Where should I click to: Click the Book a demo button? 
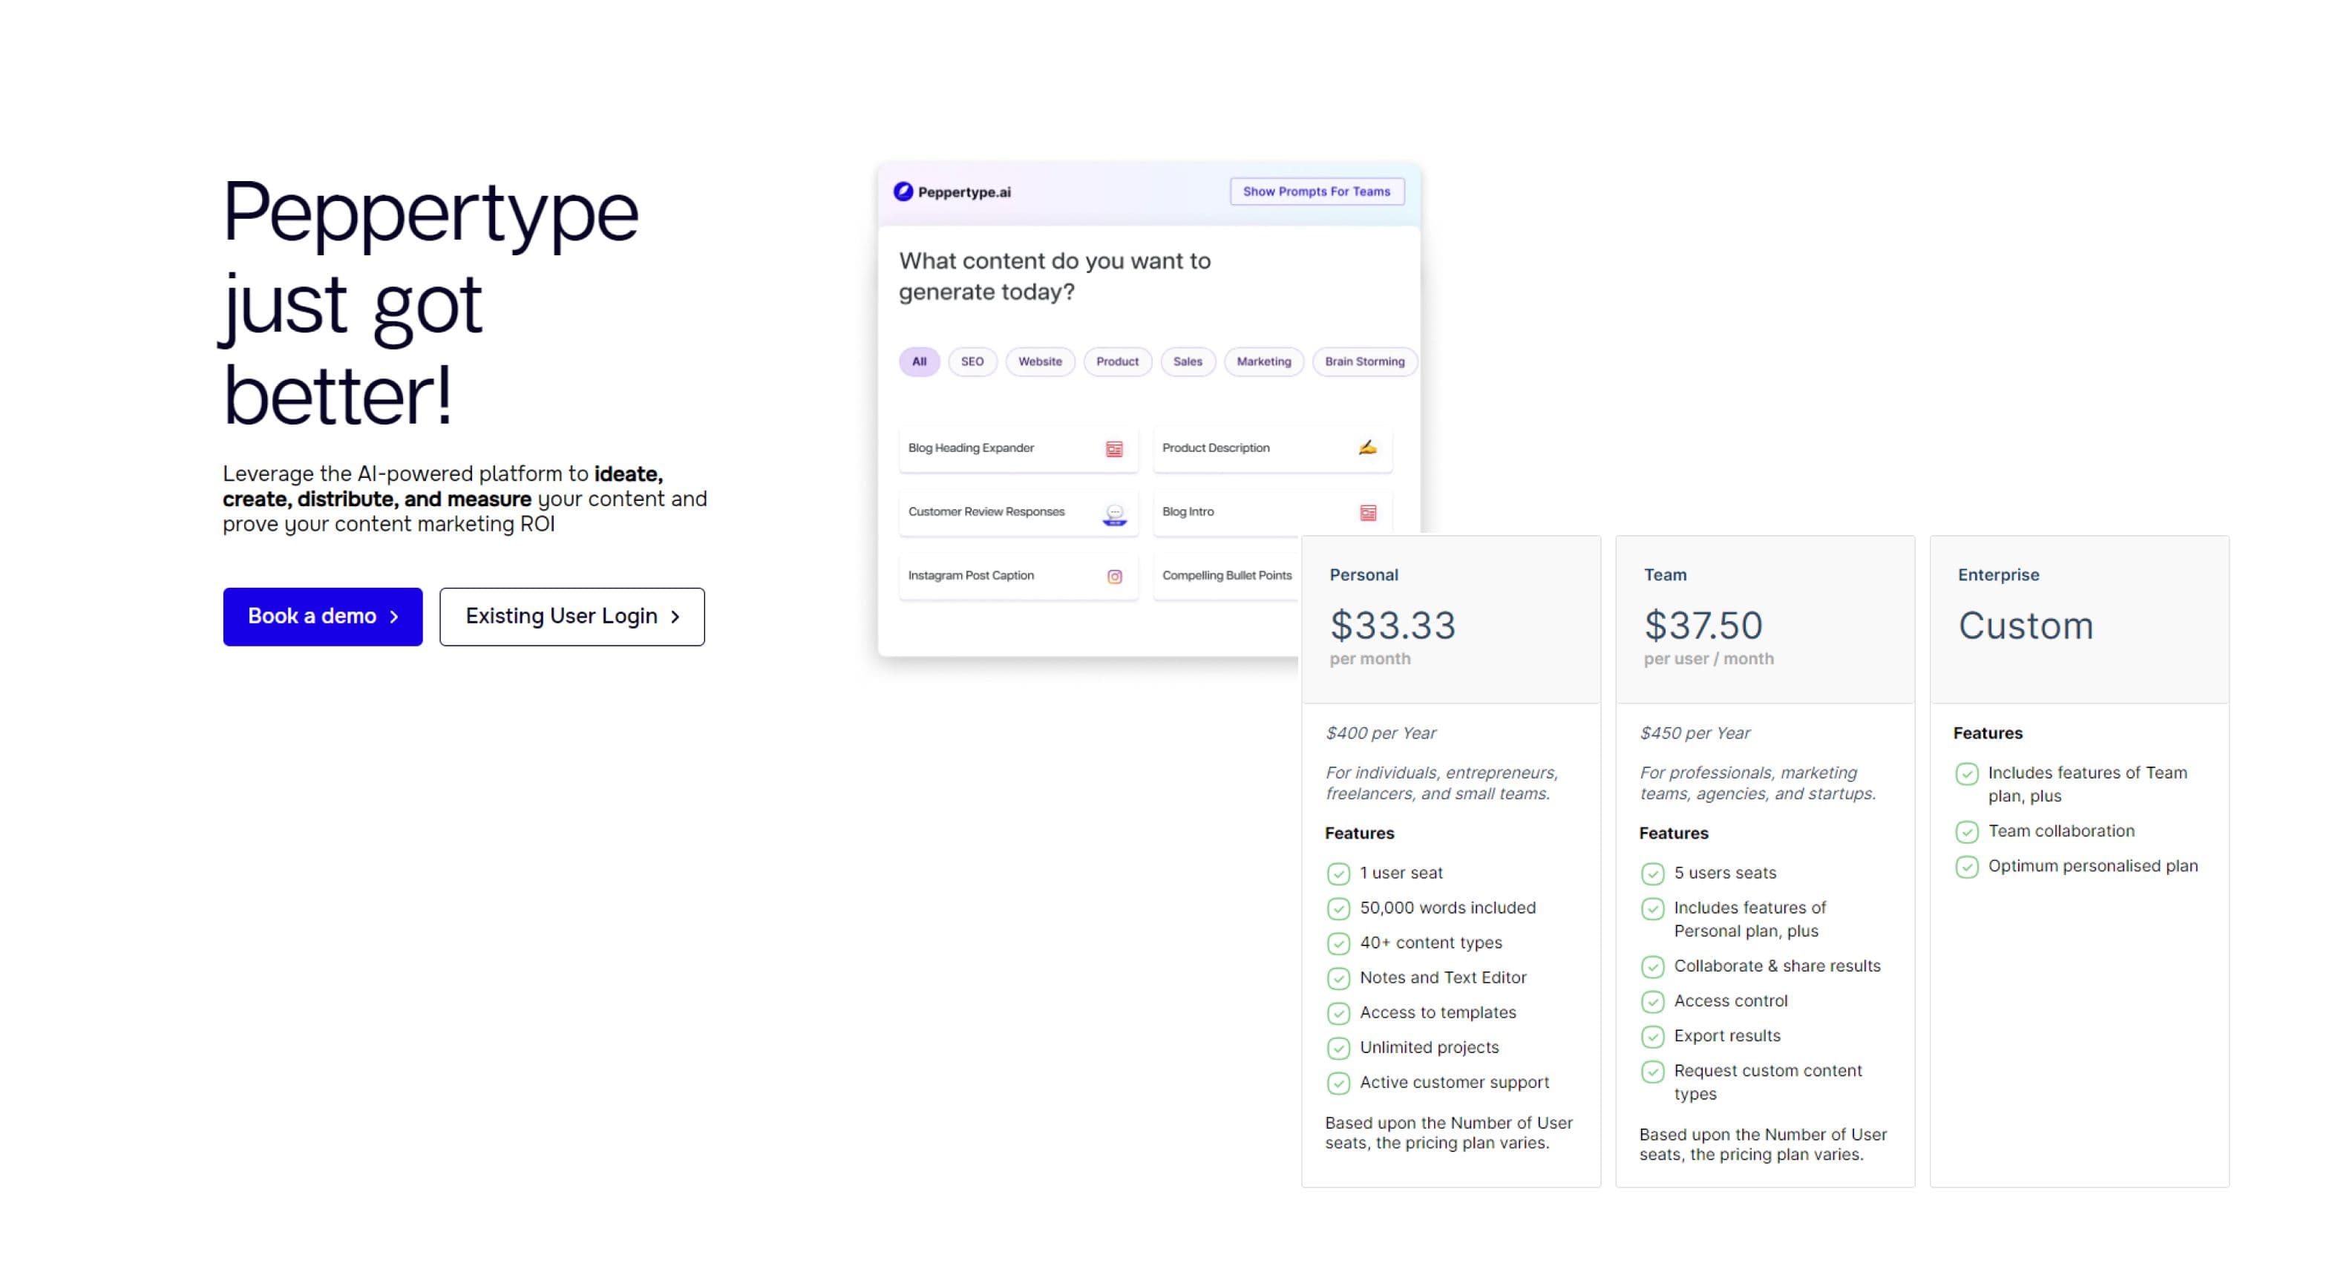[x=322, y=616]
